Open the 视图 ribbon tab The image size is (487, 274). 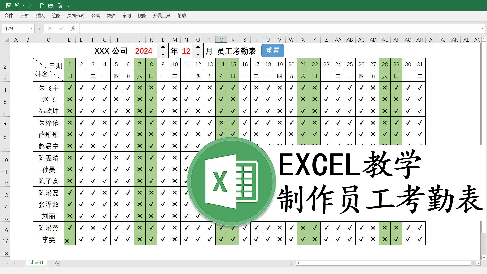coord(142,15)
